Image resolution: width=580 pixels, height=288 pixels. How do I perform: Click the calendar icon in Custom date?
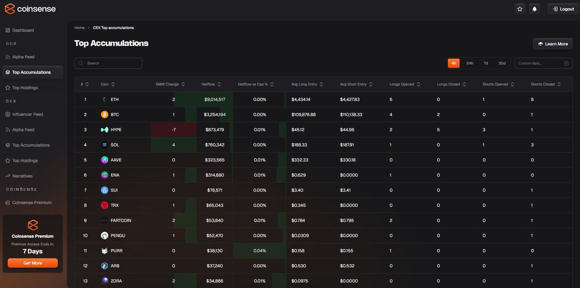pos(566,63)
